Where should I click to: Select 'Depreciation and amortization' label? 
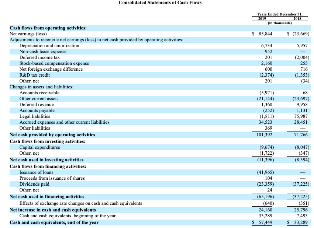(49, 46)
